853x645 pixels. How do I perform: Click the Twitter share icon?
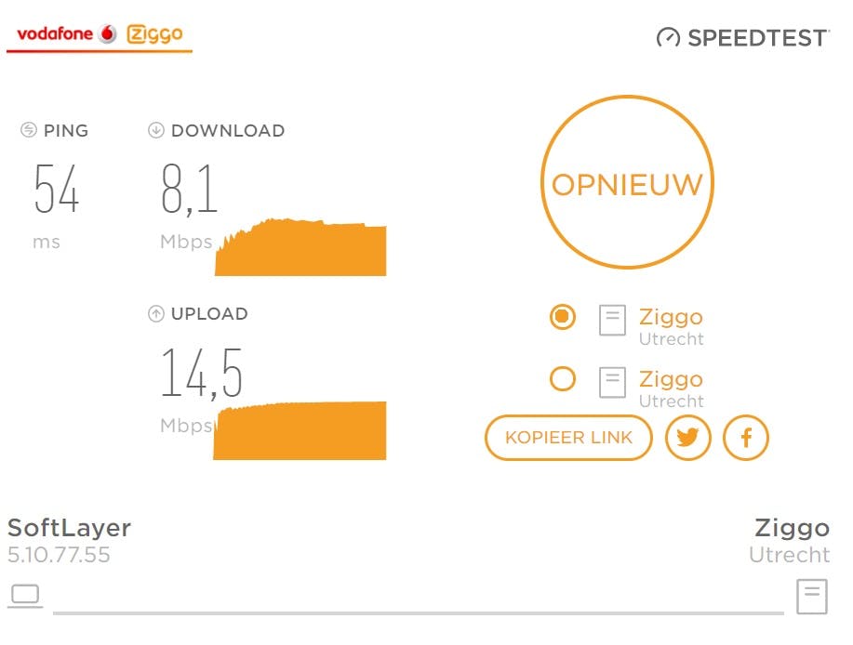pos(688,438)
